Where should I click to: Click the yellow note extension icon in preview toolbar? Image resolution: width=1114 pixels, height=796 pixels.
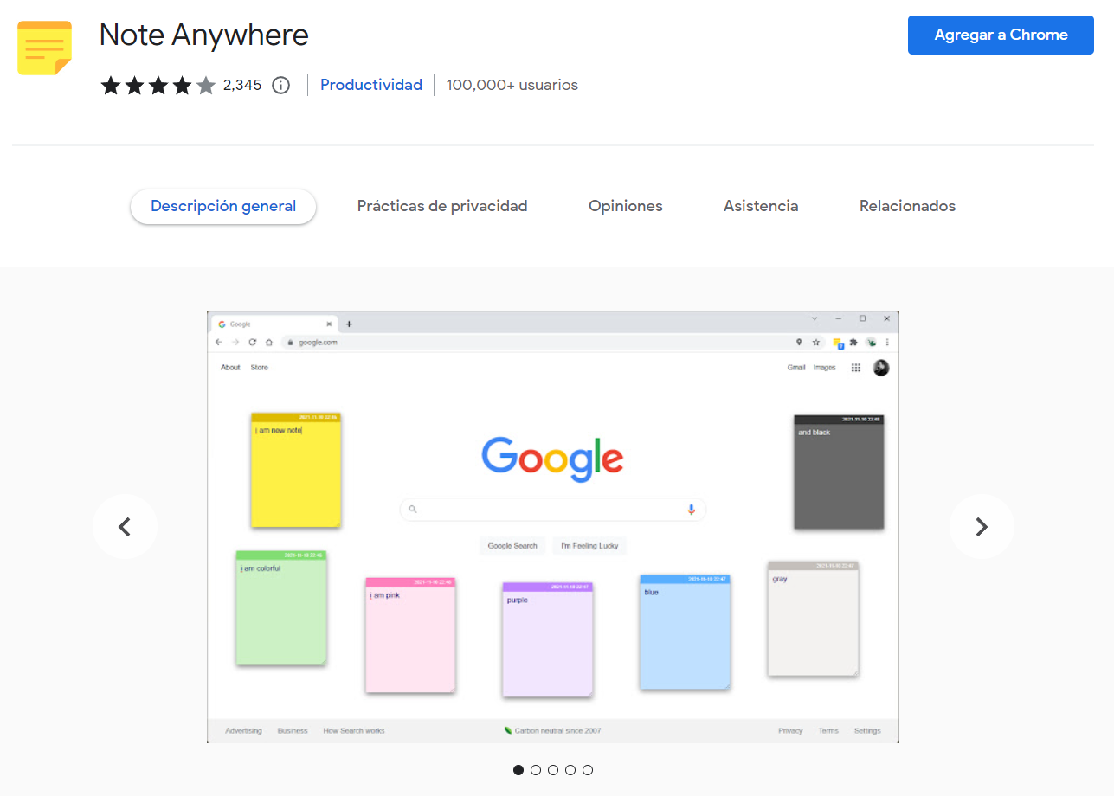[x=838, y=343]
